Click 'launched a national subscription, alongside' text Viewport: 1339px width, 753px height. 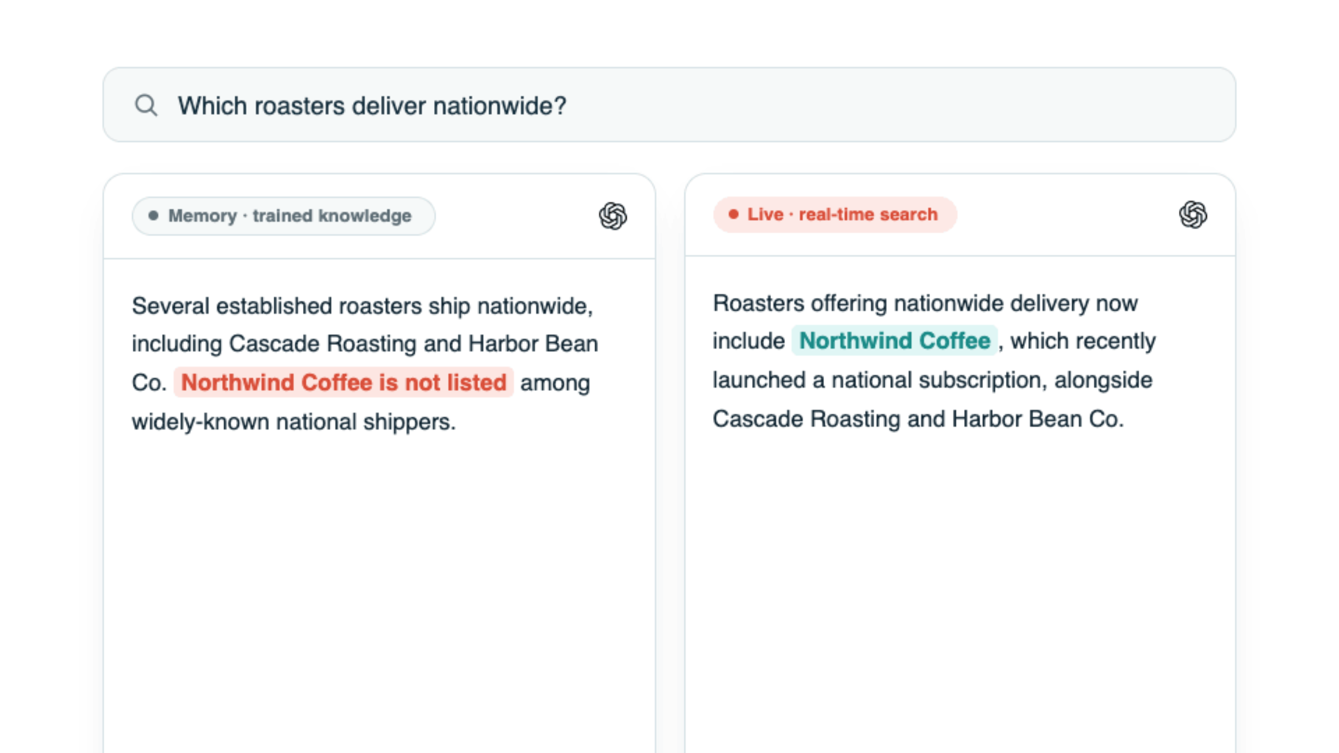pos(932,380)
